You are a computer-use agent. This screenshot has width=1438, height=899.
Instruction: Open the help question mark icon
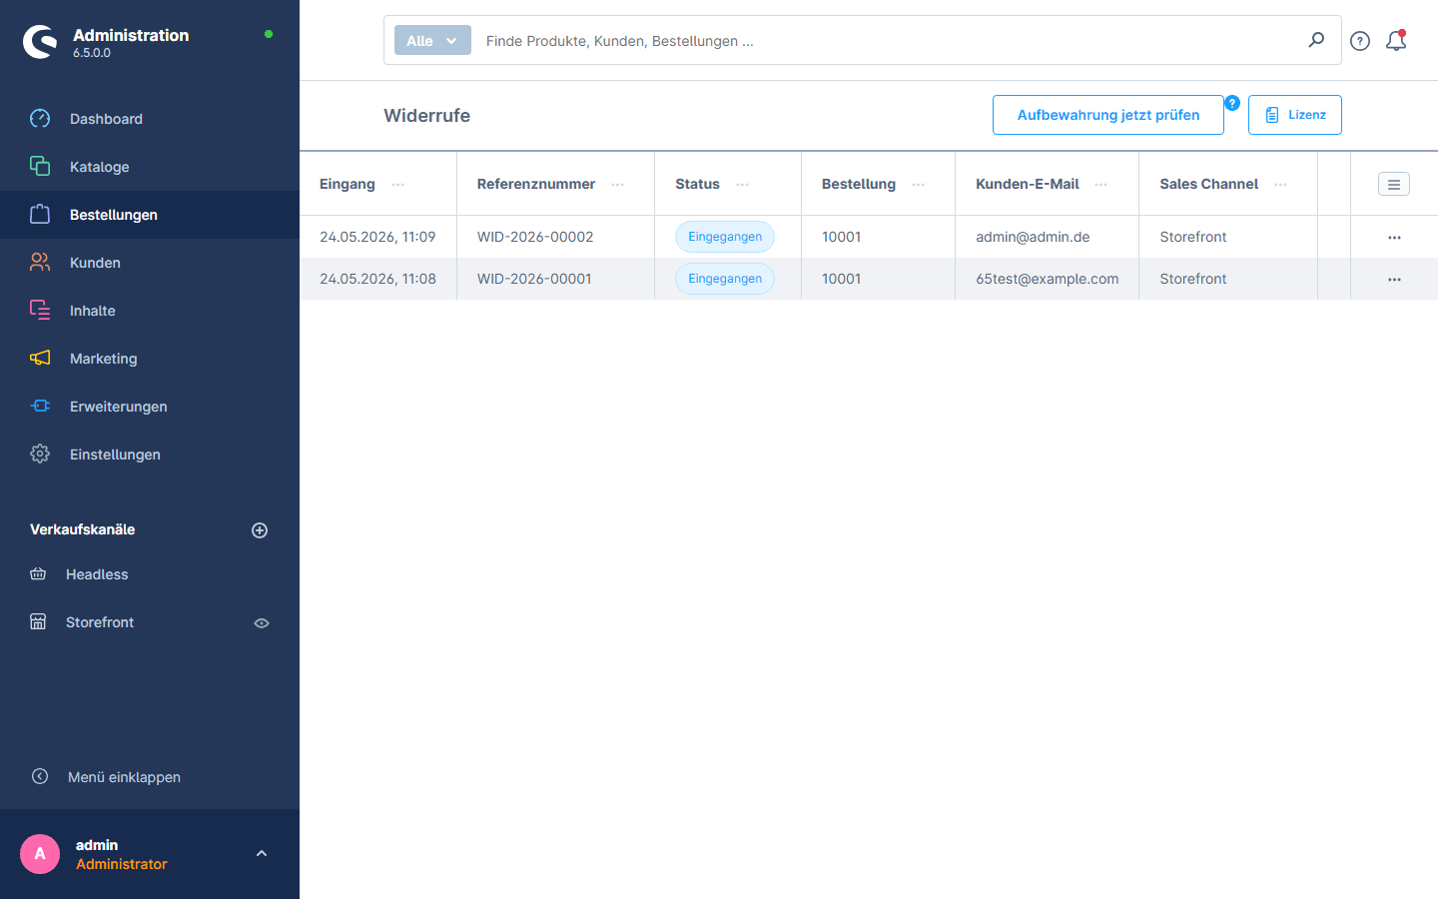click(1360, 41)
